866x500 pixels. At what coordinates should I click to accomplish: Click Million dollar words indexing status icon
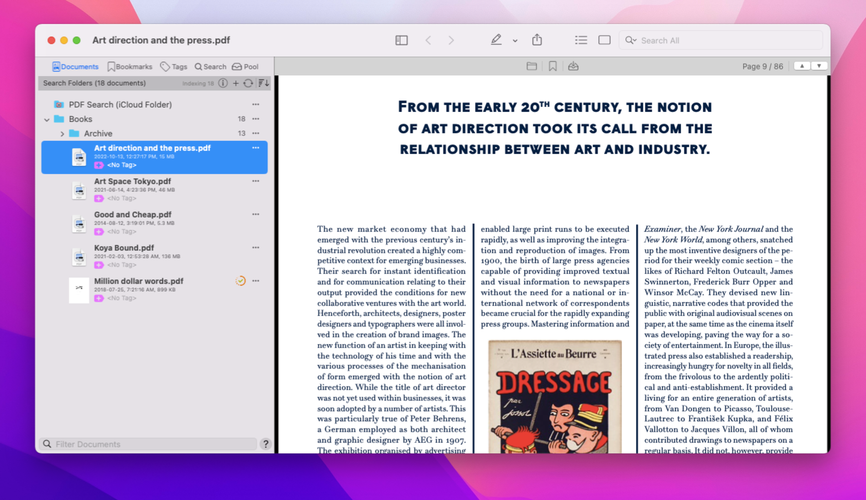tap(240, 281)
